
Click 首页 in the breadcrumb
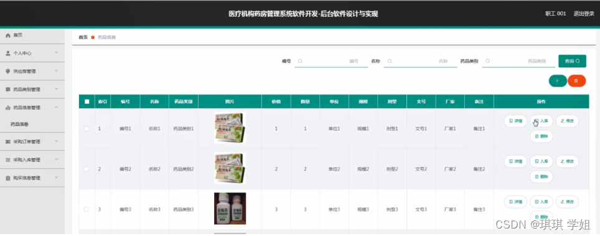pyautogui.click(x=83, y=37)
